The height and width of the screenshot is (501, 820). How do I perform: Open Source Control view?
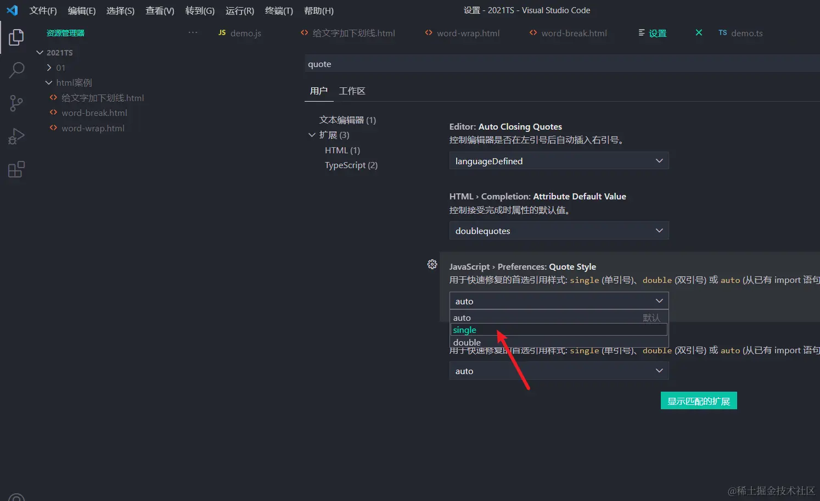point(16,103)
